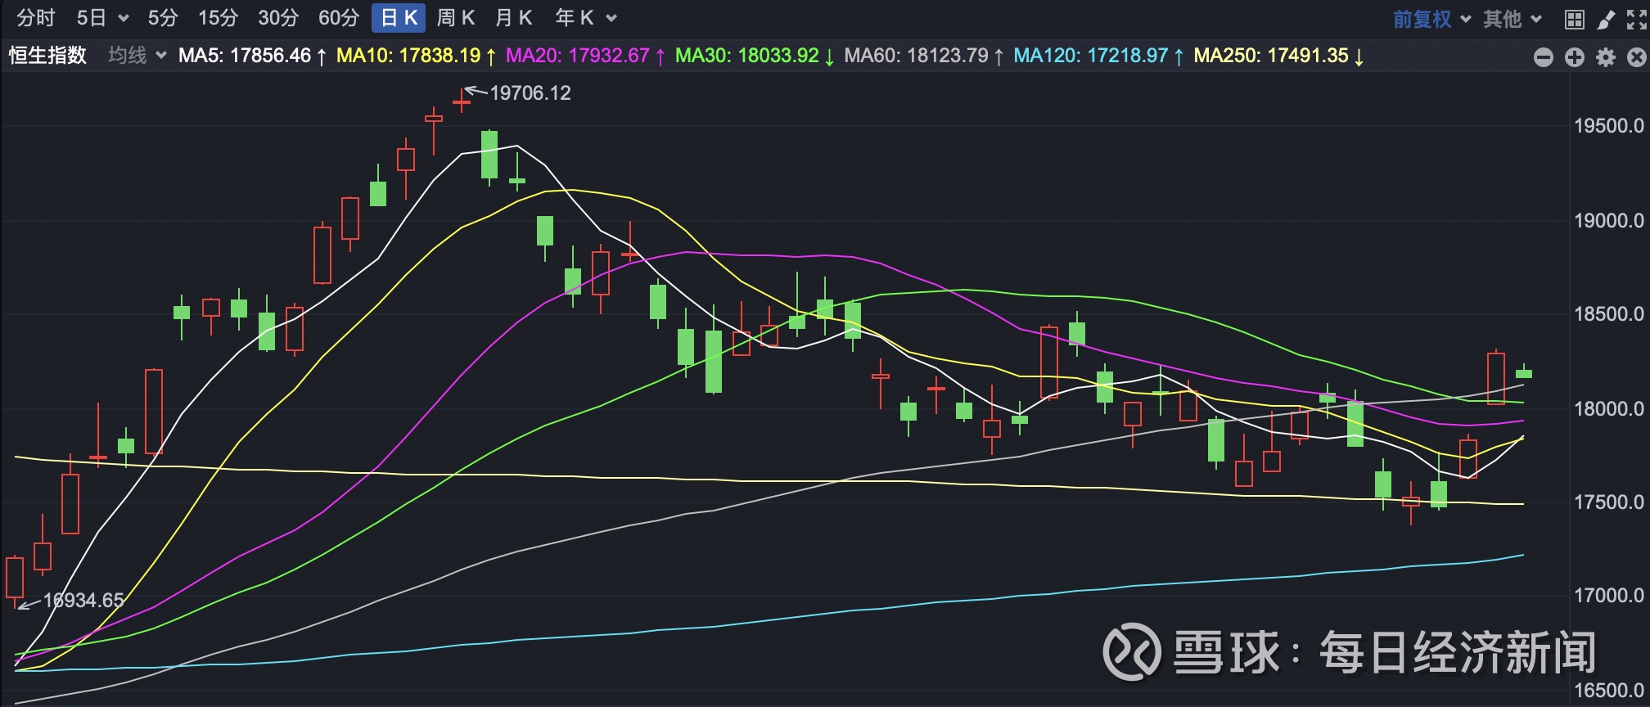Click the MA5: 17856.46 value
This screenshot has width=1650, height=707.
[x=253, y=56]
